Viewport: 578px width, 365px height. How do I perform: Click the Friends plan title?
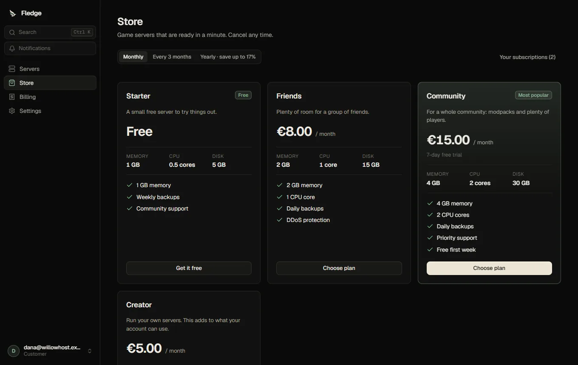tap(289, 96)
